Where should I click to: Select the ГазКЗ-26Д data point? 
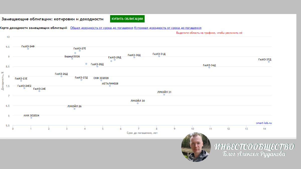pyautogui.click(x=61, y=76)
